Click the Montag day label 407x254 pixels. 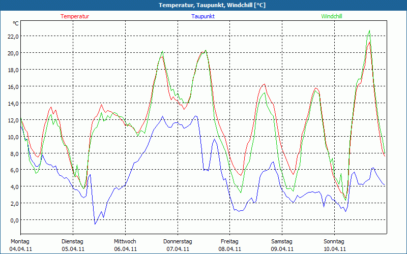tap(20, 242)
